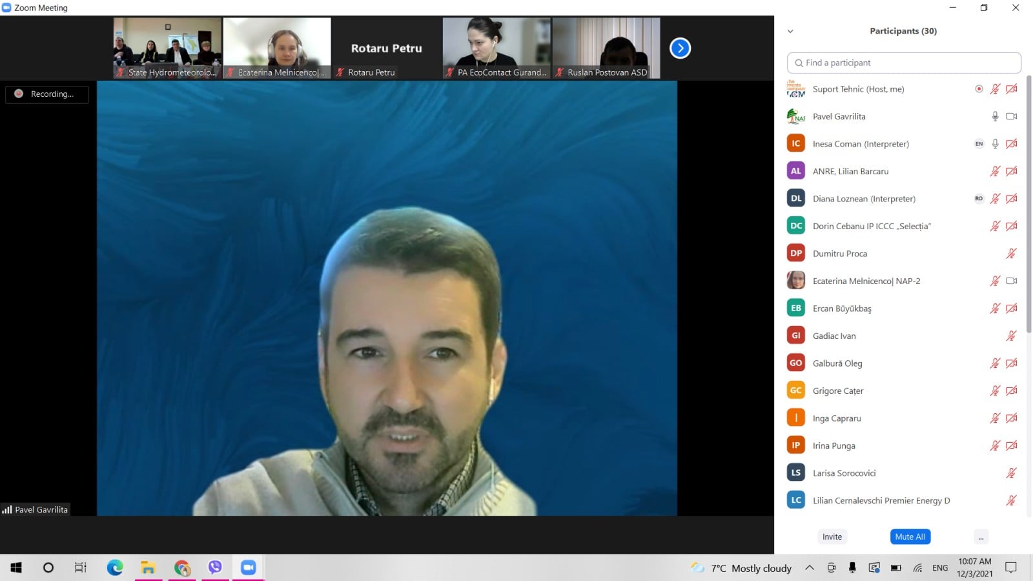Click the Invite button
This screenshot has height=581, width=1033.
pyautogui.click(x=832, y=537)
